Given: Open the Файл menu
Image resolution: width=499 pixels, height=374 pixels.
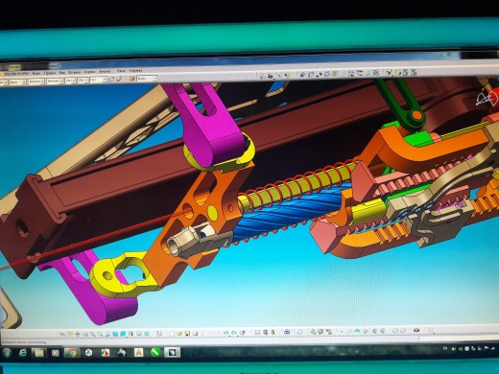Looking at the screenshot, I should pyautogui.click(x=36, y=73).
